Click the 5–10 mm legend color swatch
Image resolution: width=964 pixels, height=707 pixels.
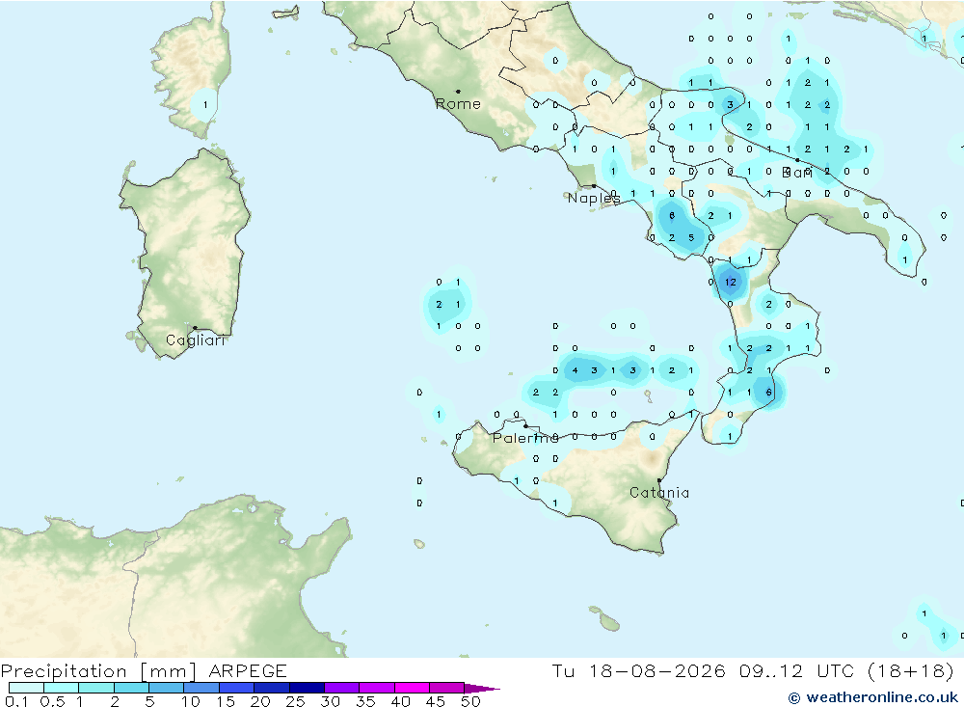point(167,688)
